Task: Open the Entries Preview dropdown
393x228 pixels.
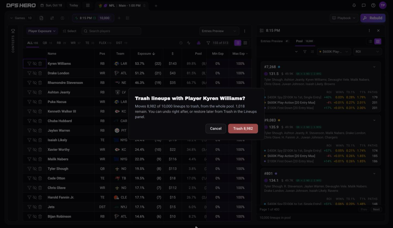Action: coord(219,31)
